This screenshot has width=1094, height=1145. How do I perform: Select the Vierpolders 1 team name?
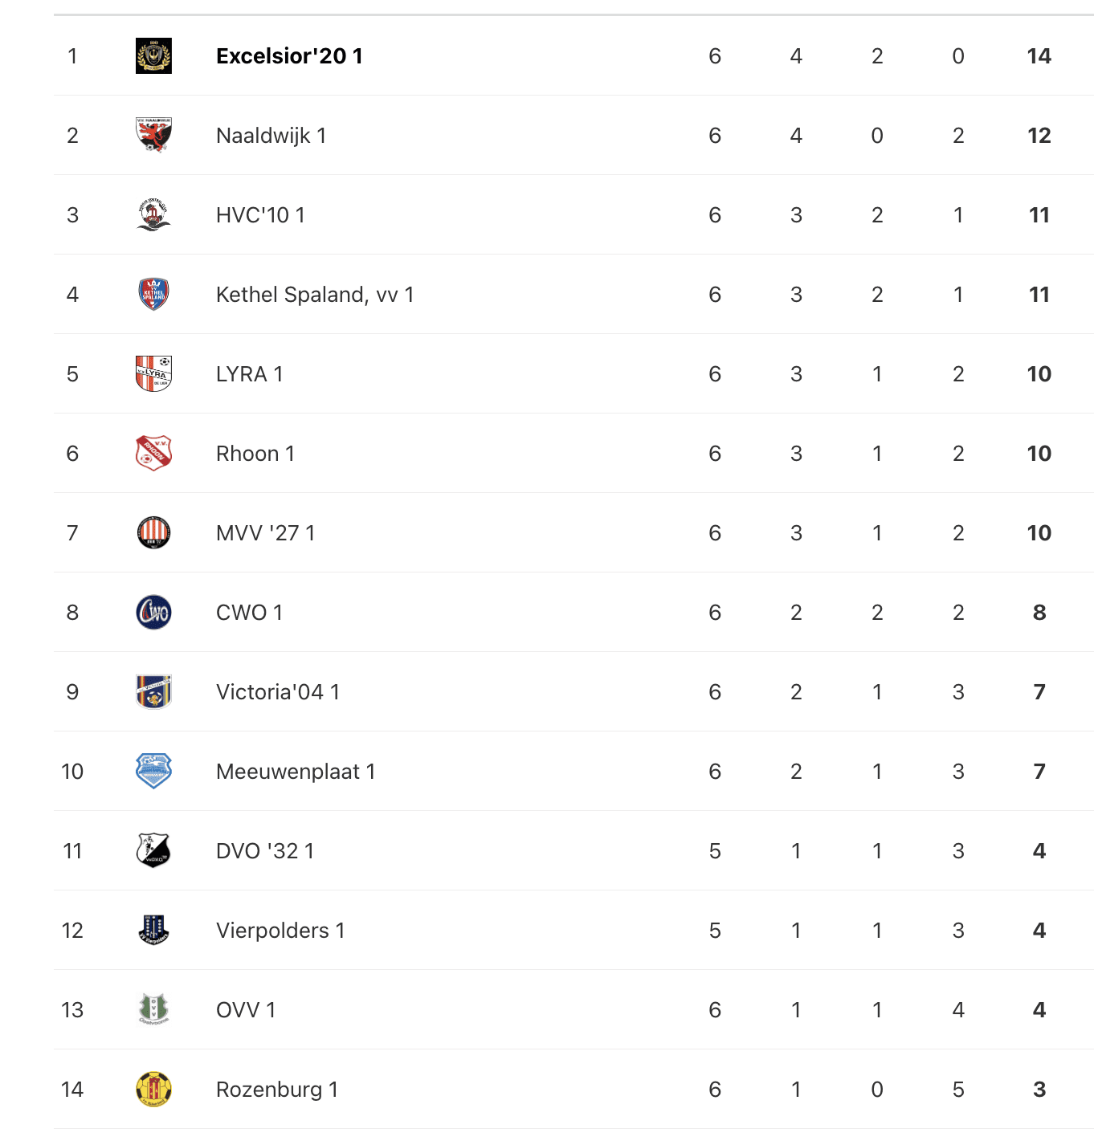(x=280, y=931)
